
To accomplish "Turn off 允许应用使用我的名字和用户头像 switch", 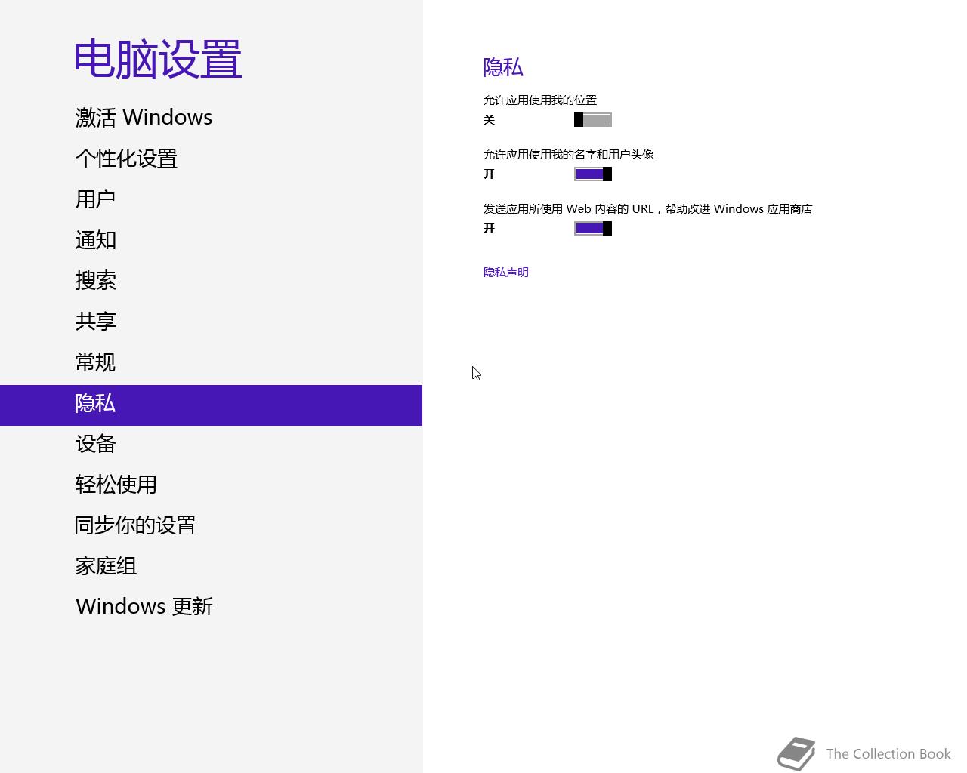I will [593, 174].
